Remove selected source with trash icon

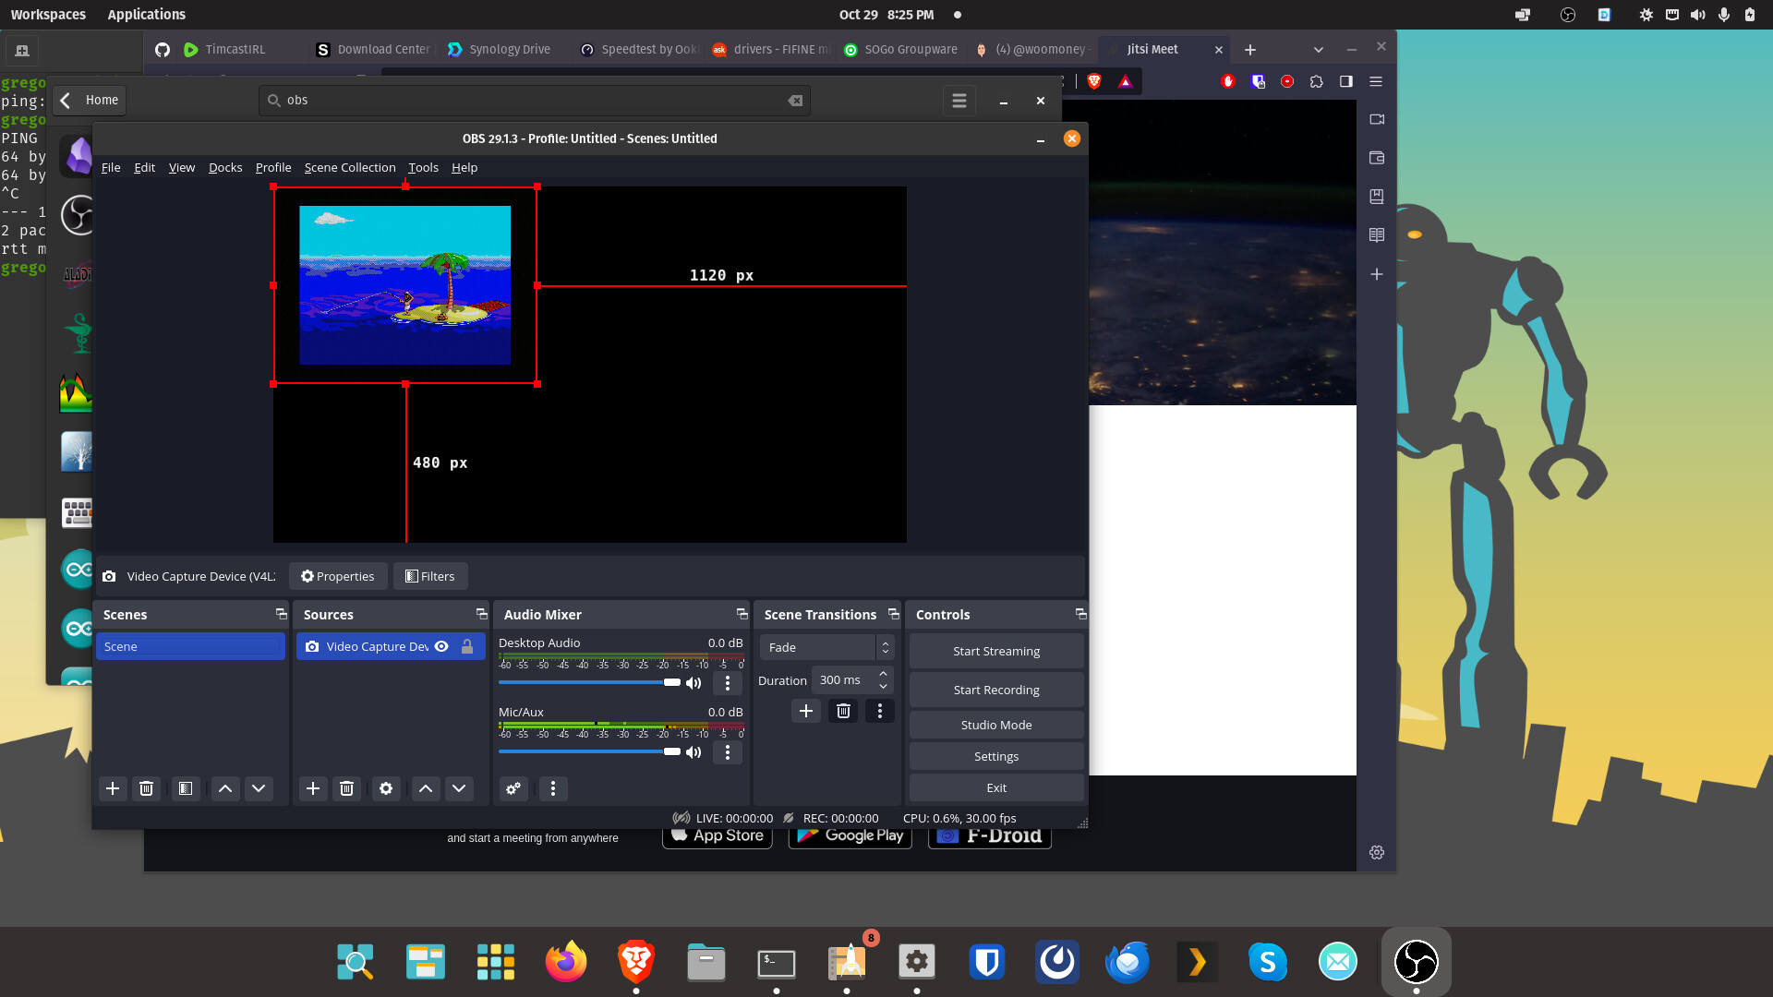[346, 788]
